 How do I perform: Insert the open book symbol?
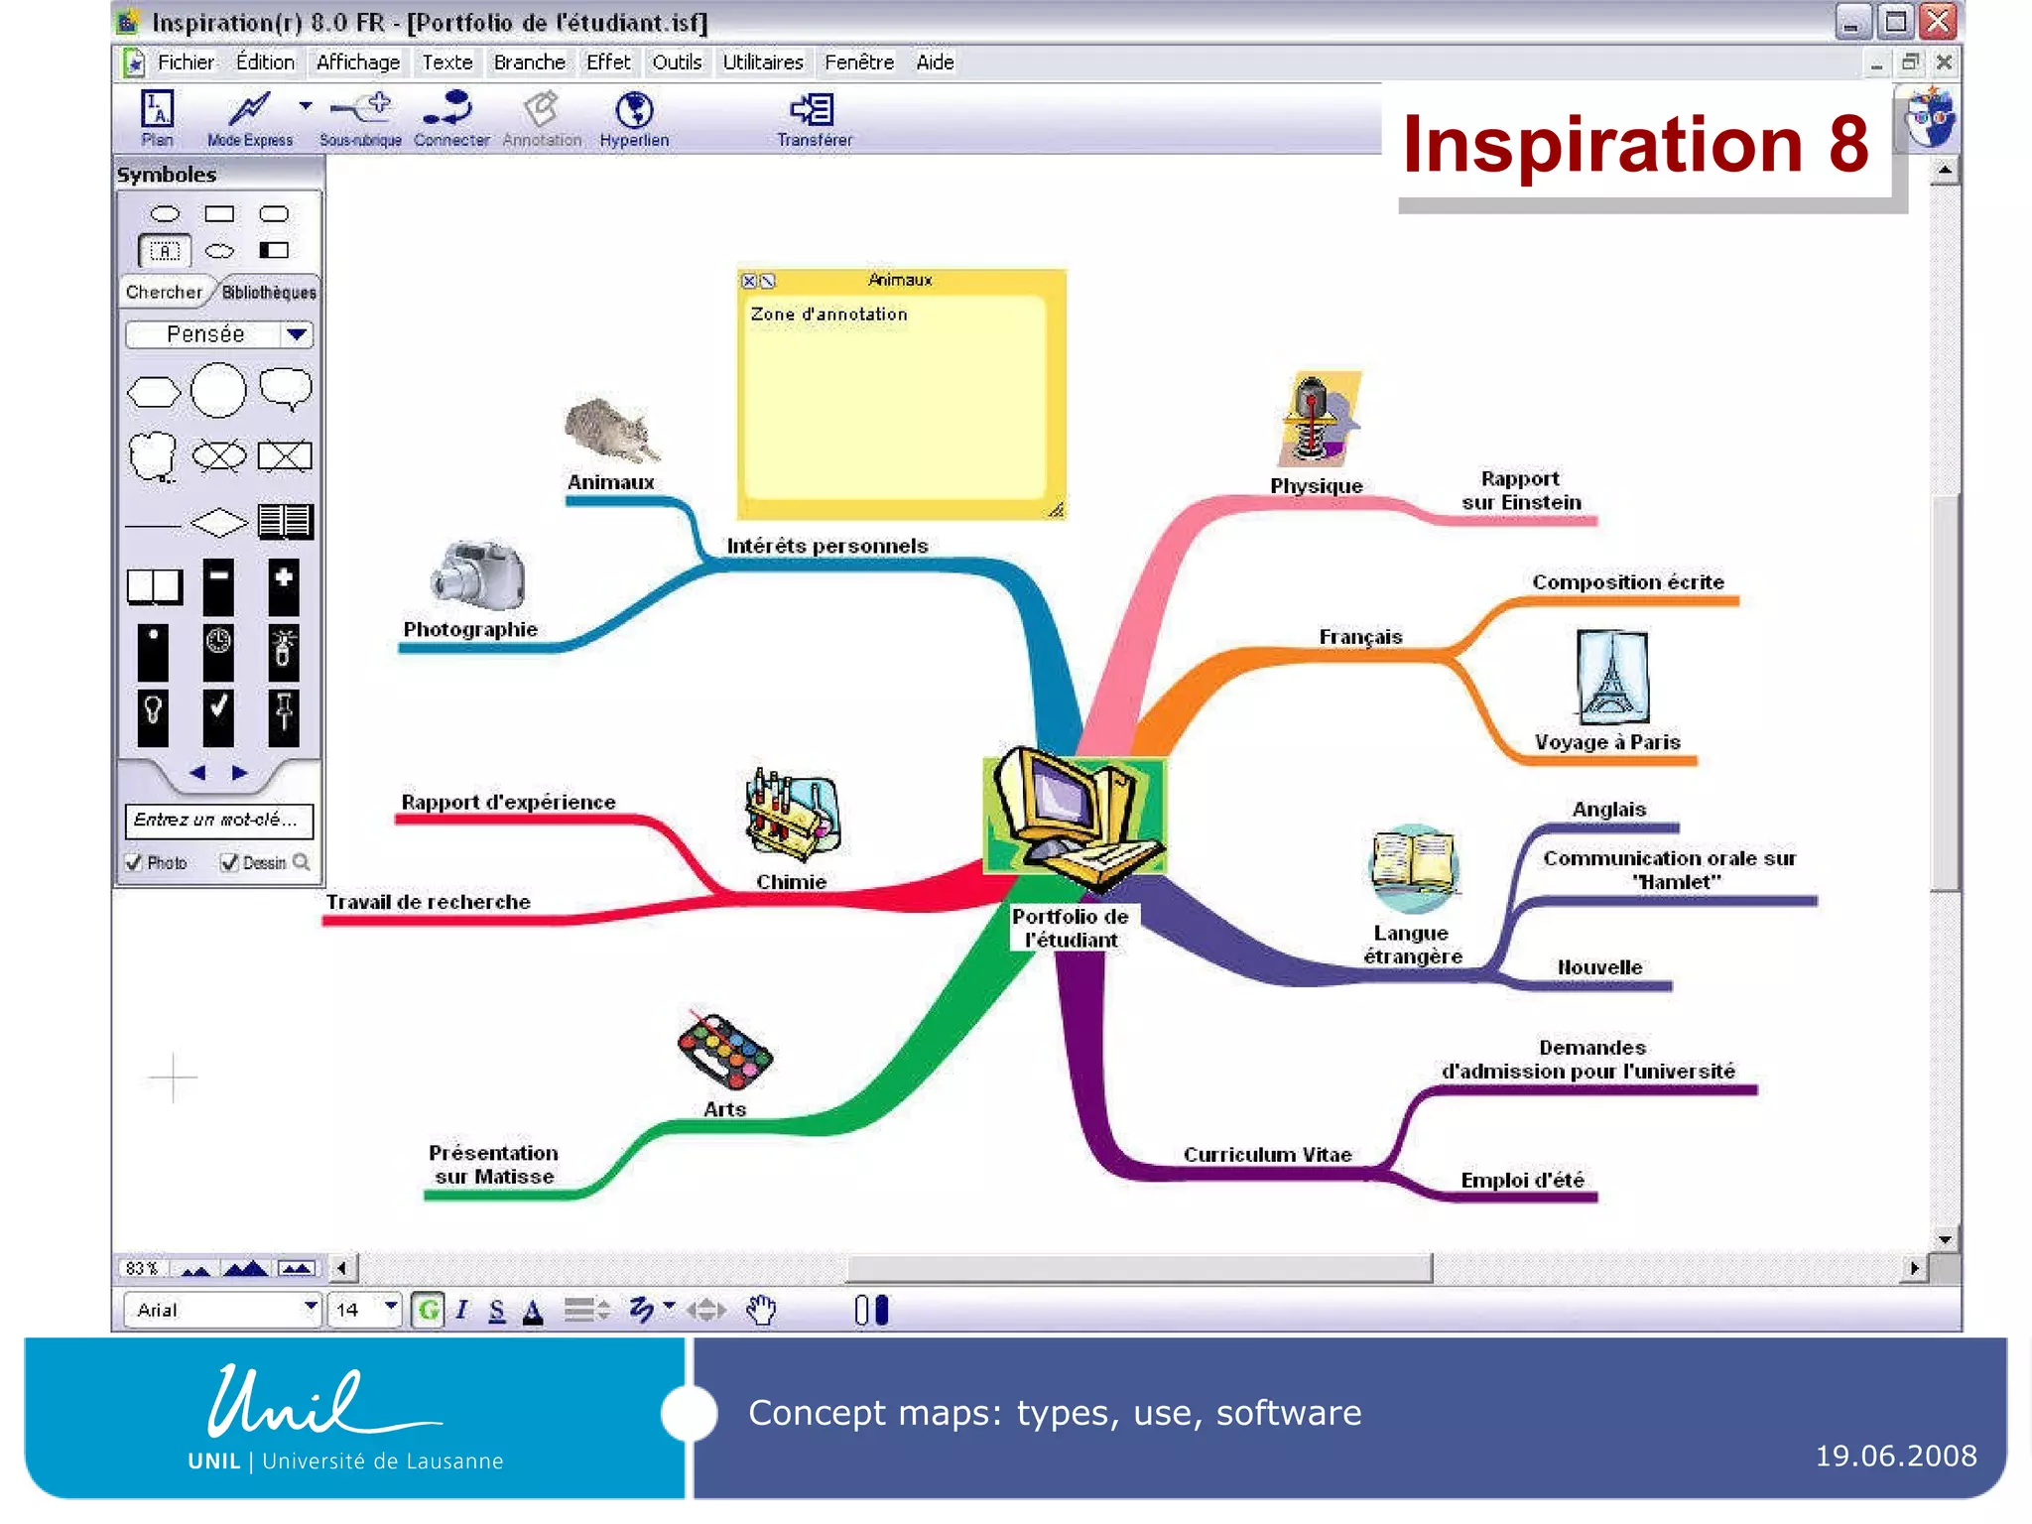coord(155,586)
